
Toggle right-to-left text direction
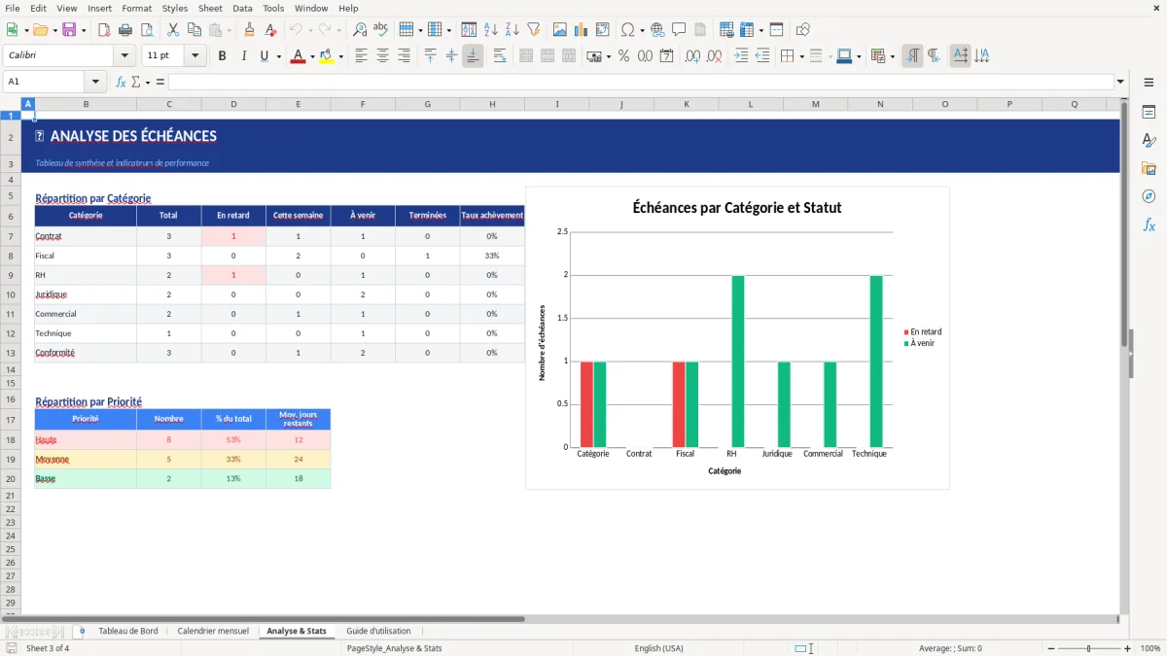tap(934, 56)
